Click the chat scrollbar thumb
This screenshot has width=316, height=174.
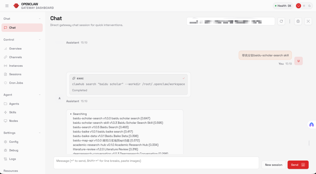309,143
